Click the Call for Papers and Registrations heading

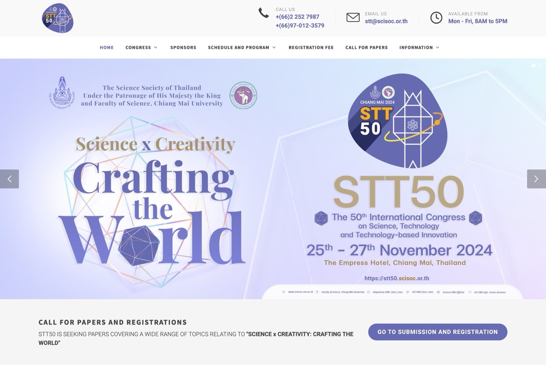pyautogui.click(x=113, y=322)
